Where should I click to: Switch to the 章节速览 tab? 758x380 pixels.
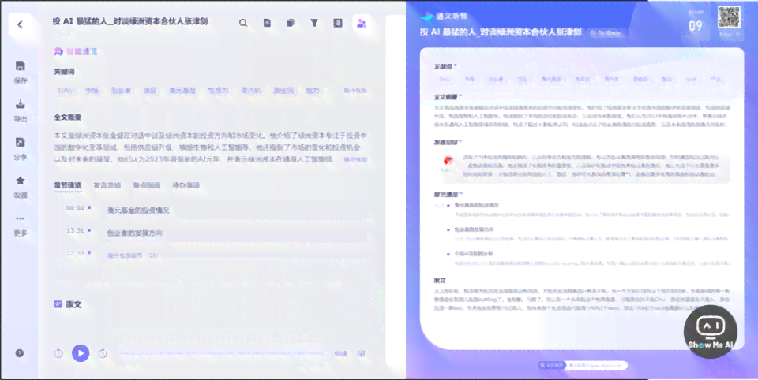click(68, 185)
